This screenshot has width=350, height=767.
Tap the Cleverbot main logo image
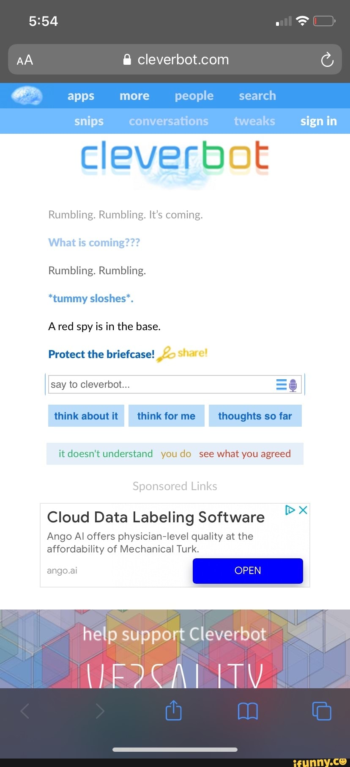(x=175, y=163)
